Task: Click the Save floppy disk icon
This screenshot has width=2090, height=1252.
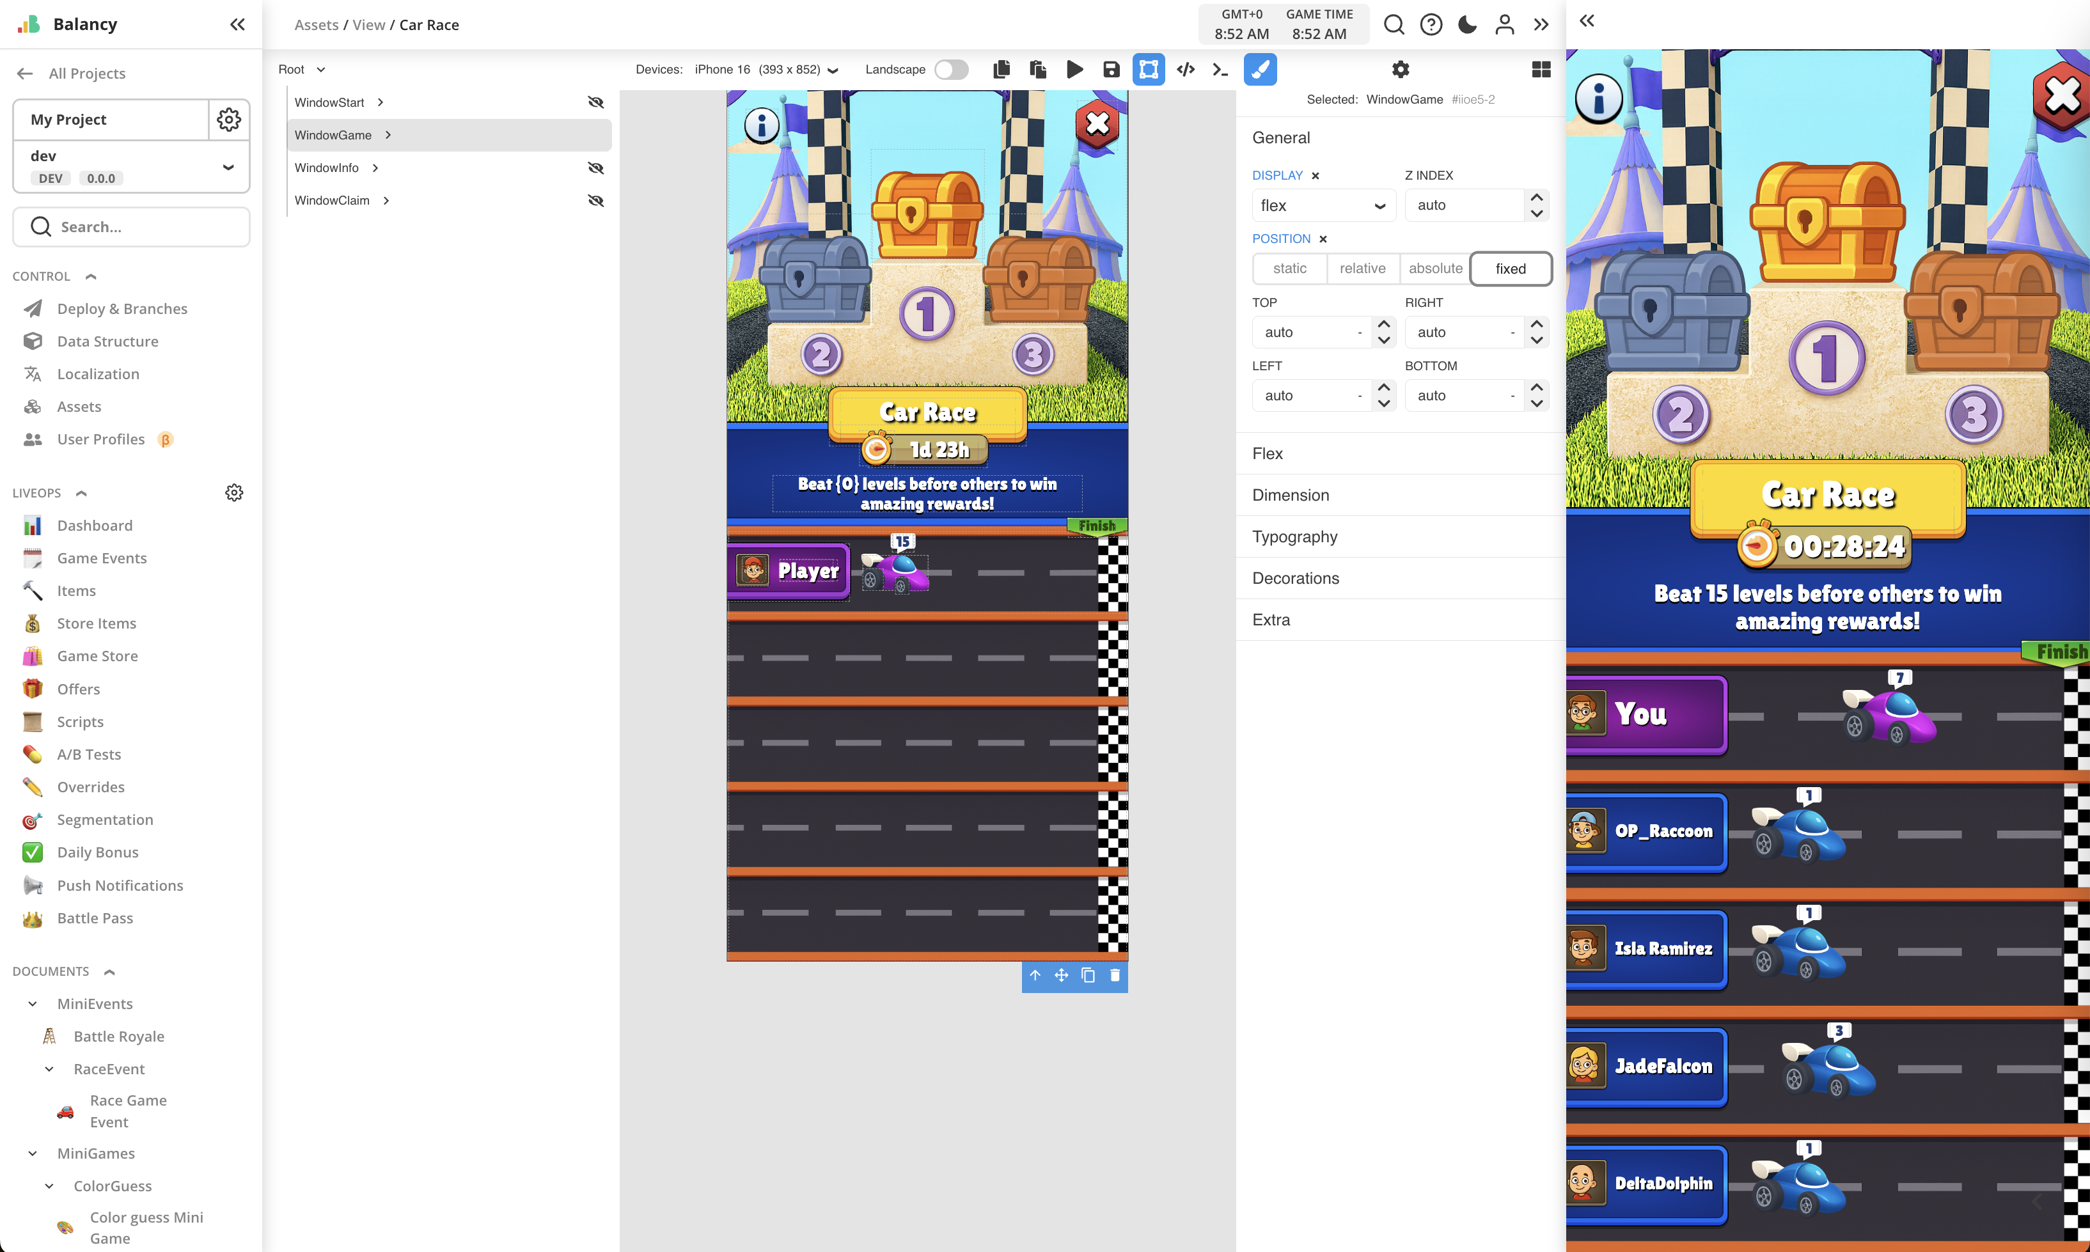Action: (1112, 69)
